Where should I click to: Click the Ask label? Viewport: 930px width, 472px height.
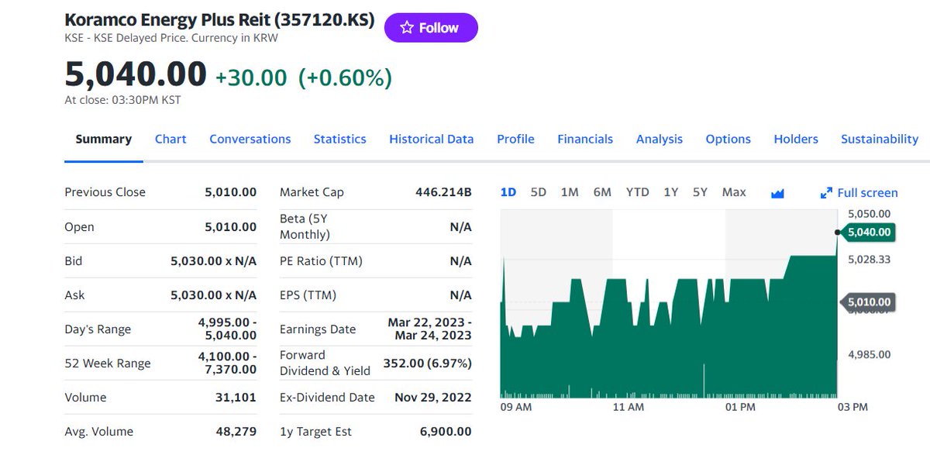click(74, 295)
